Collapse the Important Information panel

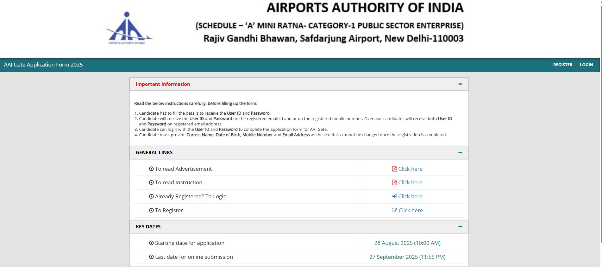click(460, 84)
